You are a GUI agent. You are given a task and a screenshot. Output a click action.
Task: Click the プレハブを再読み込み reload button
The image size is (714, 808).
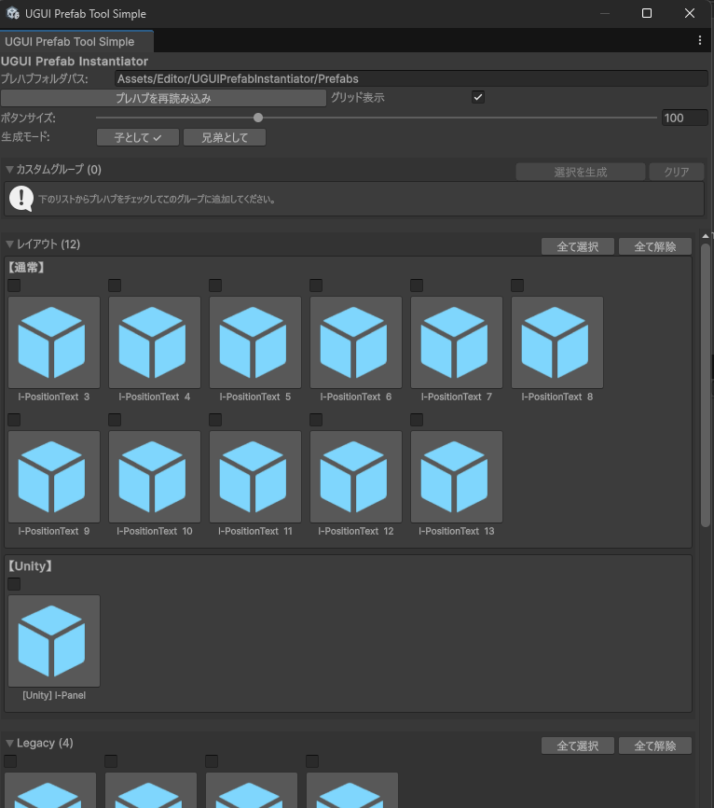163,98
